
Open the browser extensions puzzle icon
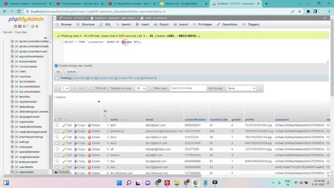(x=308, y=11)
